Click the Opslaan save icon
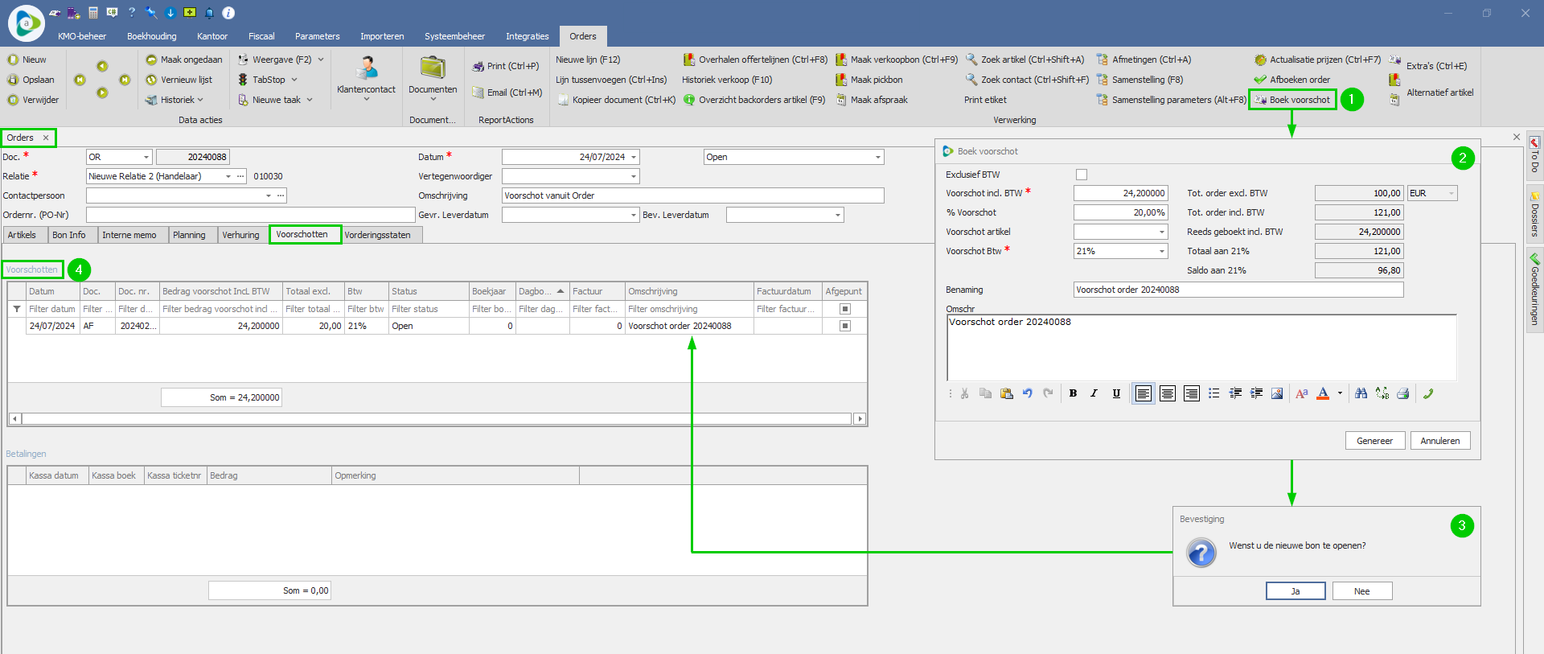Viewport: 1544px width, 654px height. click(x=13, y=80)
